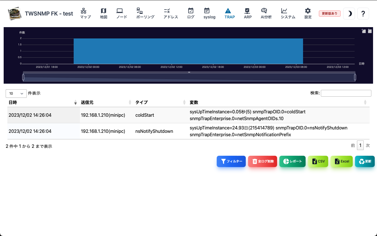This screenshot has height=236, width=377.
Task: Open the ノード list page
Action: [122, 14]
